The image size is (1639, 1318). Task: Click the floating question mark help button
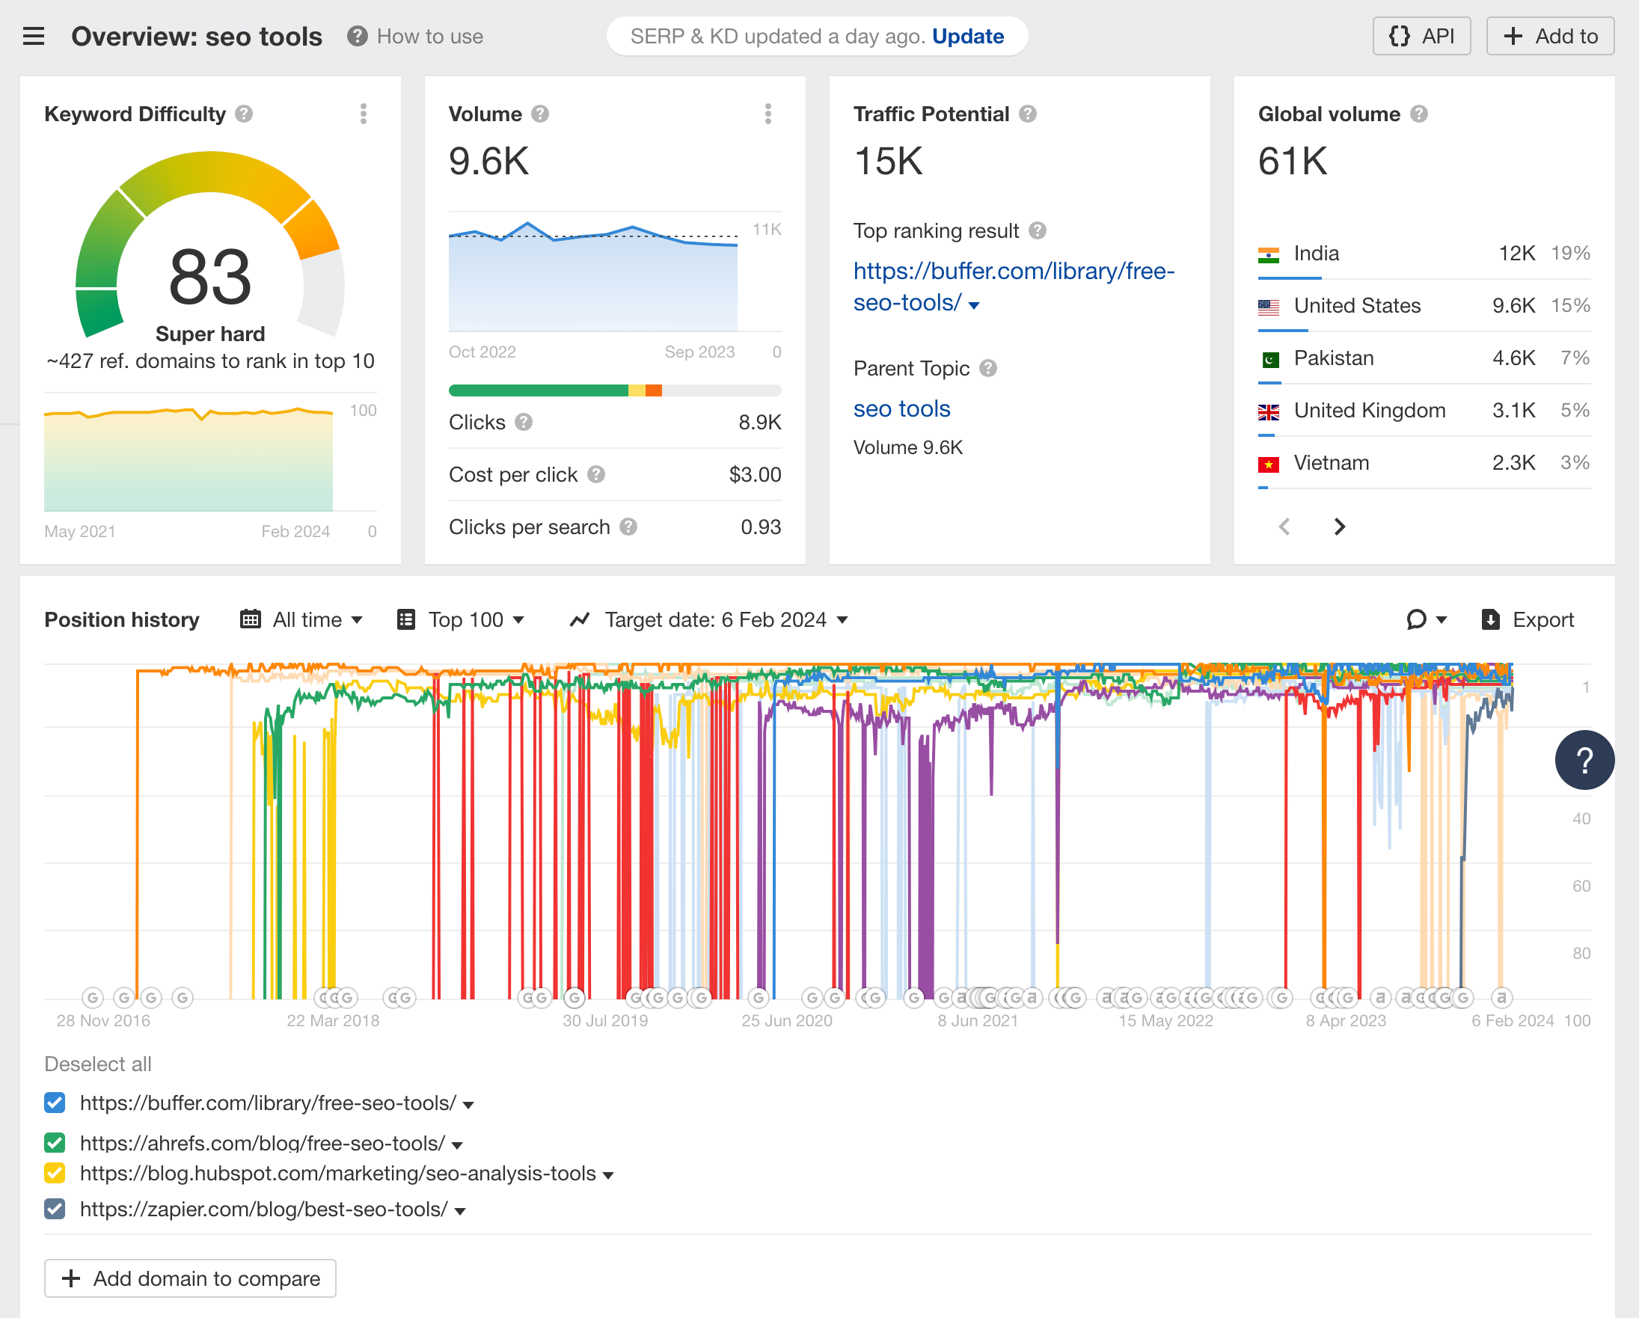coord(1585,759)
